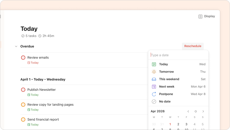This screenshot has width=230, height=130.
Task: Complete the Publish Newsletter task
Action: coord(23,90)
